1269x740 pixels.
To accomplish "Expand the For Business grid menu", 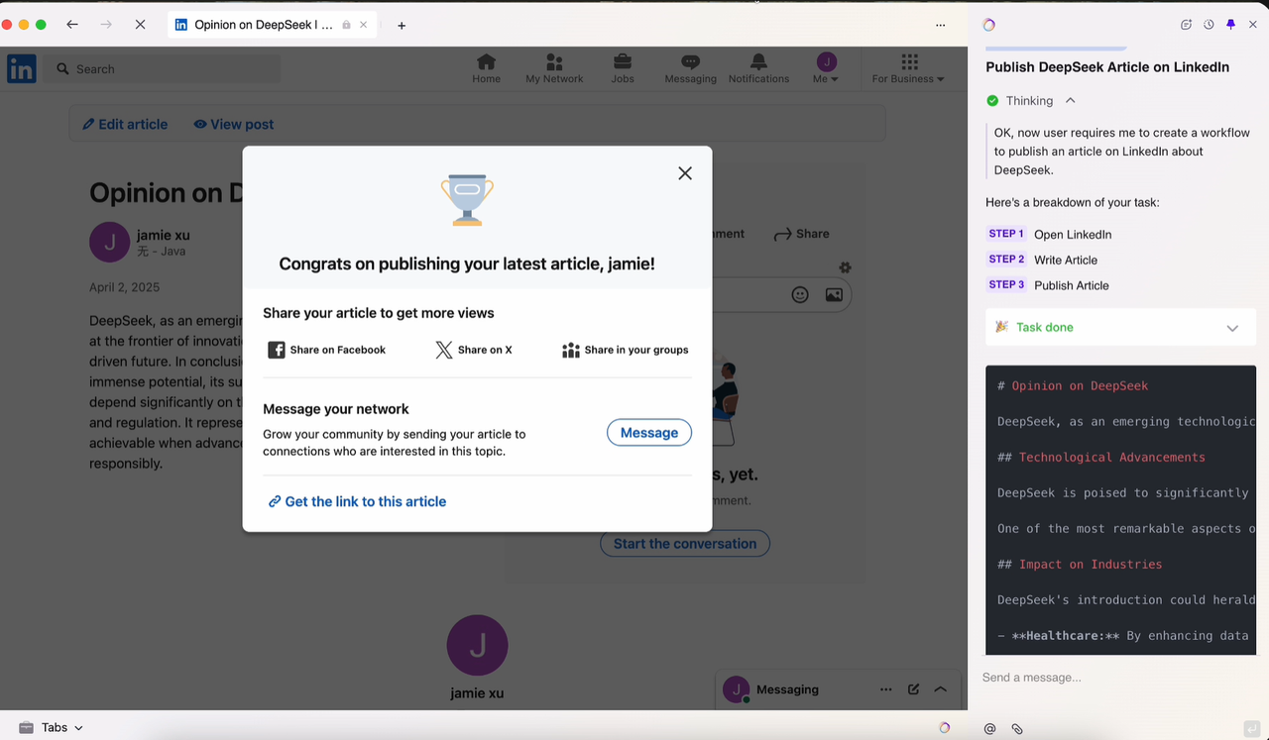I will pyautogui.click(x=908, y=68).
